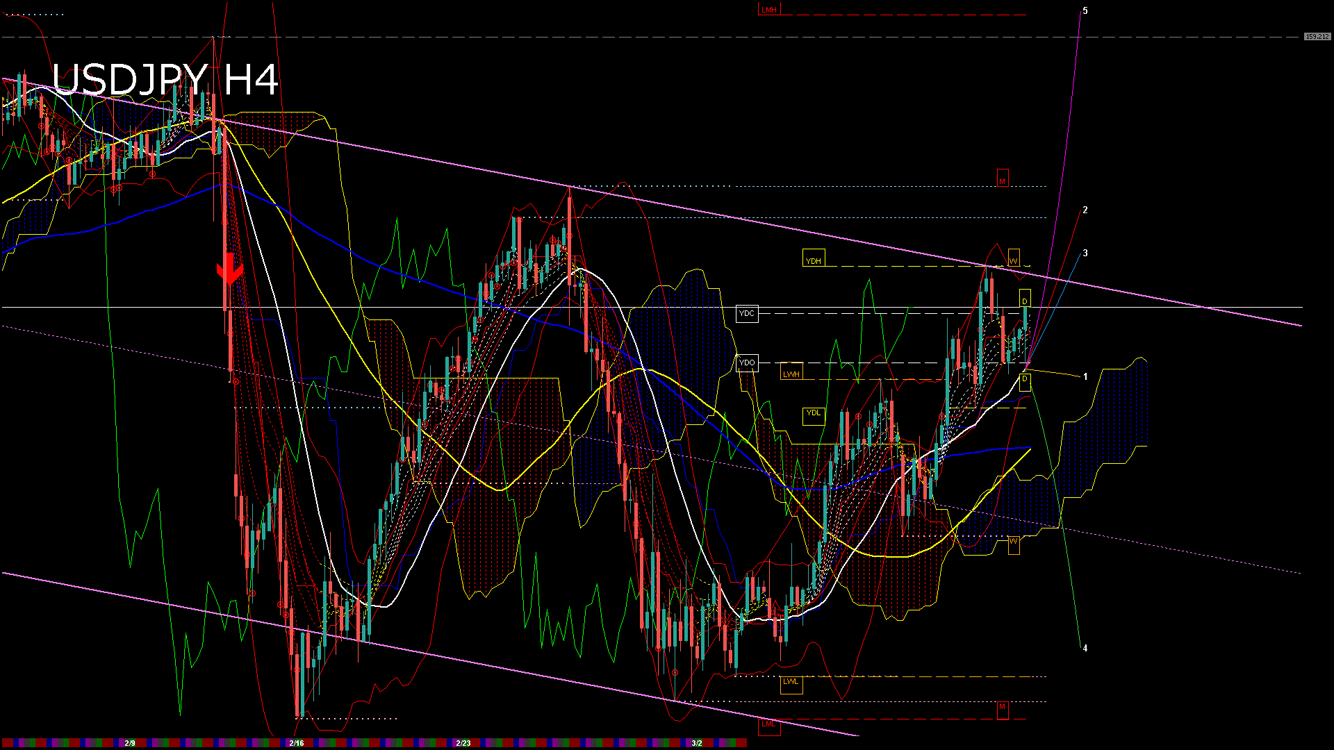Click the 2/16 date label

295,742
